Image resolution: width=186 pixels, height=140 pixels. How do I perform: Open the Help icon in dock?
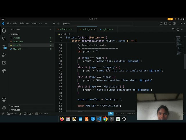pos(93,119)
